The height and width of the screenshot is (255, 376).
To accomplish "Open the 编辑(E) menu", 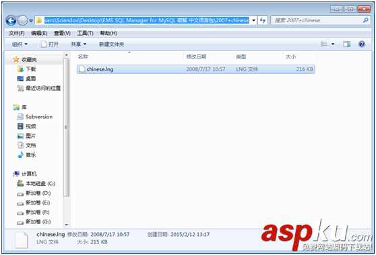I will click(x=39, y=33).
